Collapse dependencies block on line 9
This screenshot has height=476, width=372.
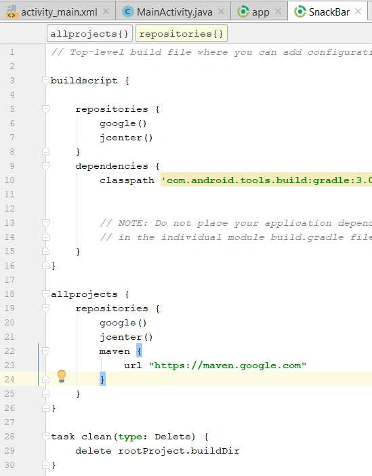coord(45,165)
